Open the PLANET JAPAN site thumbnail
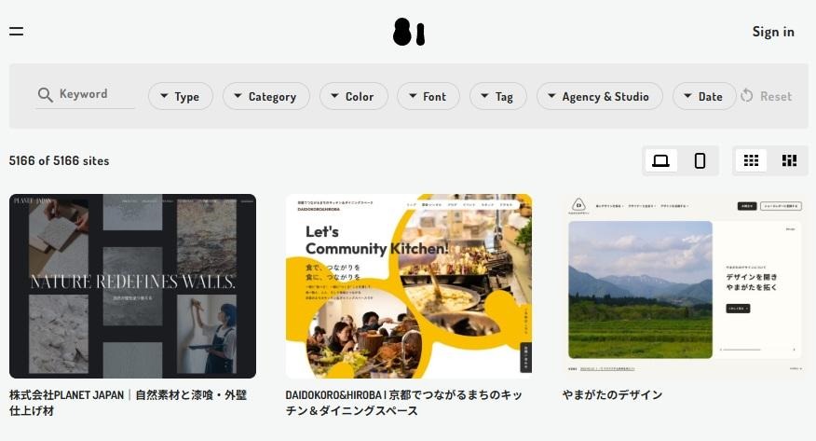The width and height of the screenshot is (816, 441). point(132,286)
